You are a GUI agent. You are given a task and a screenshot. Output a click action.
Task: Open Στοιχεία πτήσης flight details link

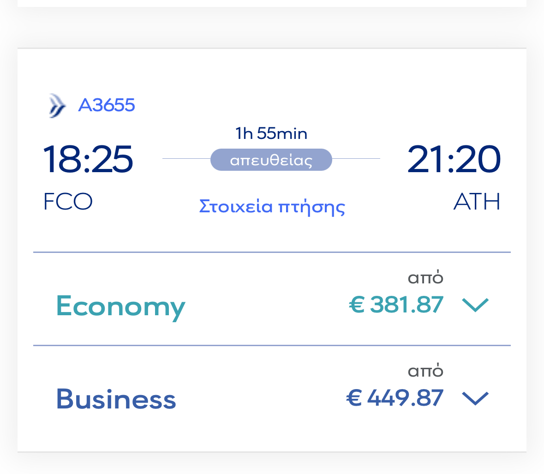tap(272, 207)
